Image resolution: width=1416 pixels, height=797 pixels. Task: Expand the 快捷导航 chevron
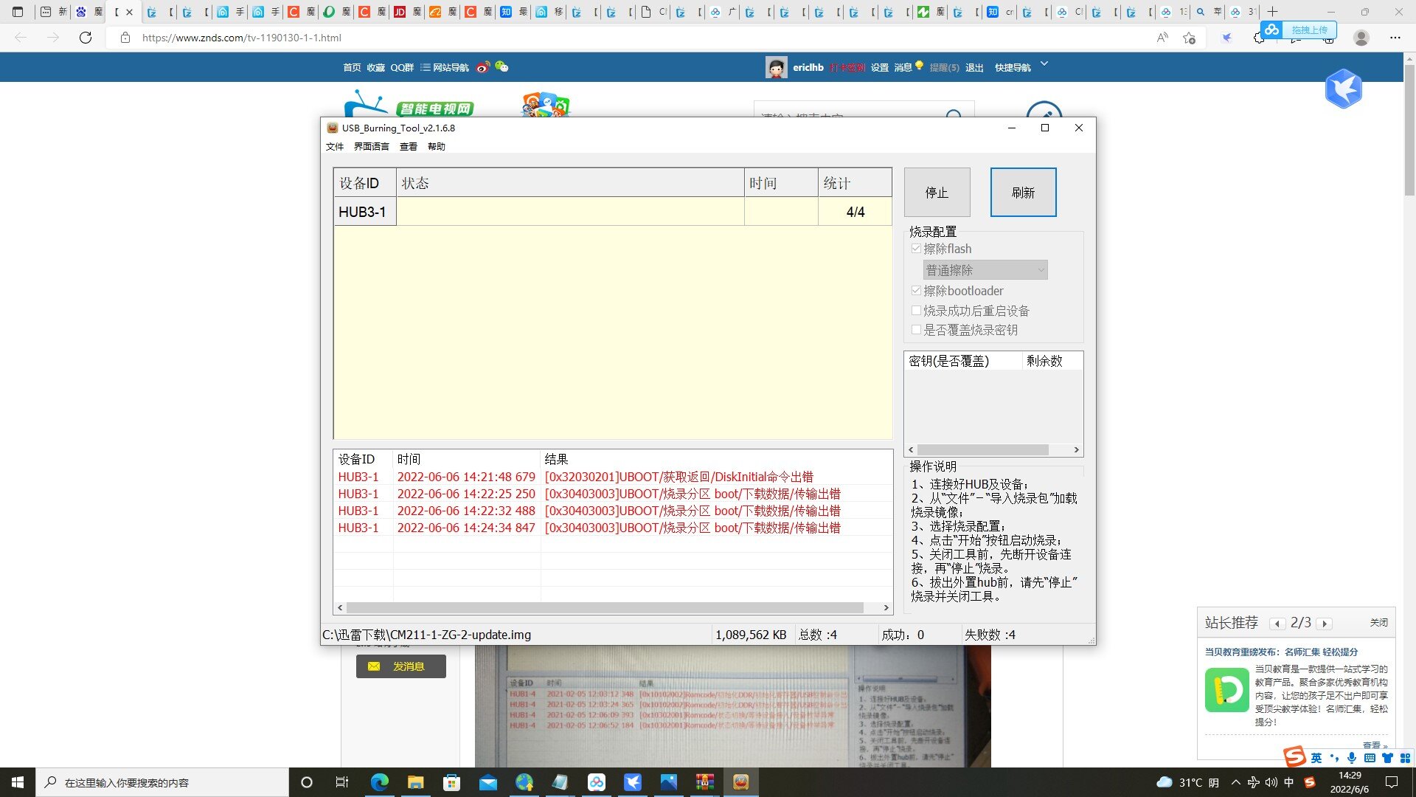tap(1044, 64)
